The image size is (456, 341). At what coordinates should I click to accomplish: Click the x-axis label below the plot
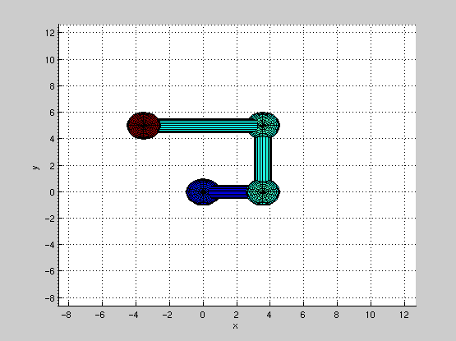pos(235,326)
